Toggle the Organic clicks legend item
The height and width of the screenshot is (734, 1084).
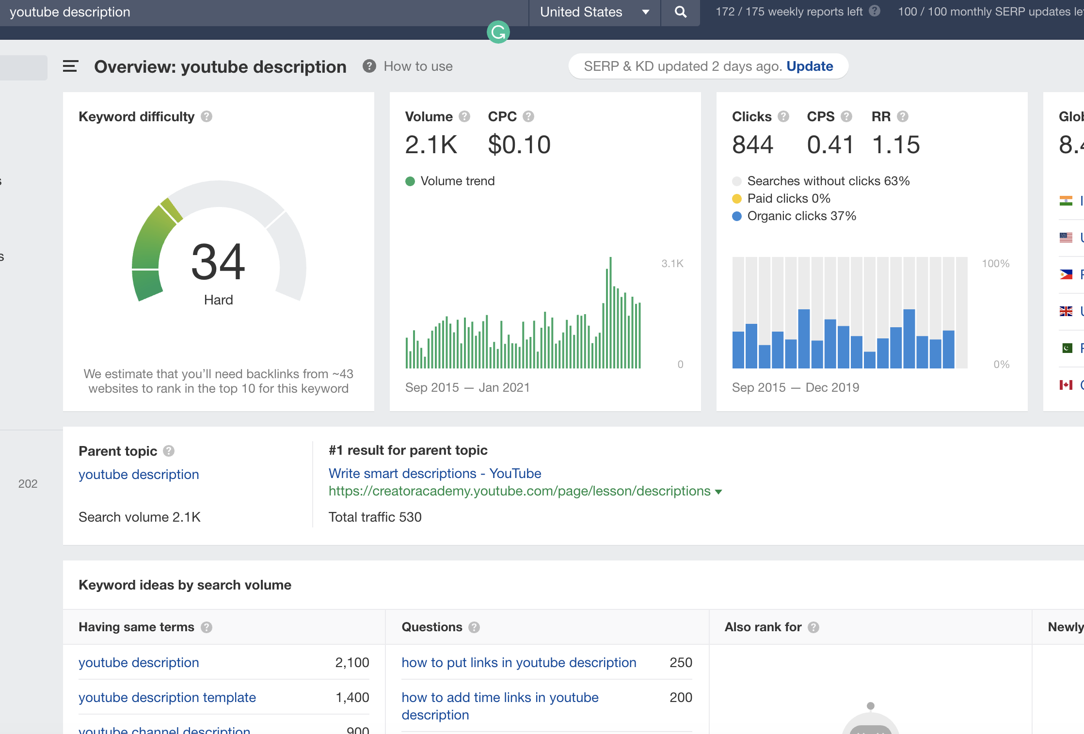point(794,216)
